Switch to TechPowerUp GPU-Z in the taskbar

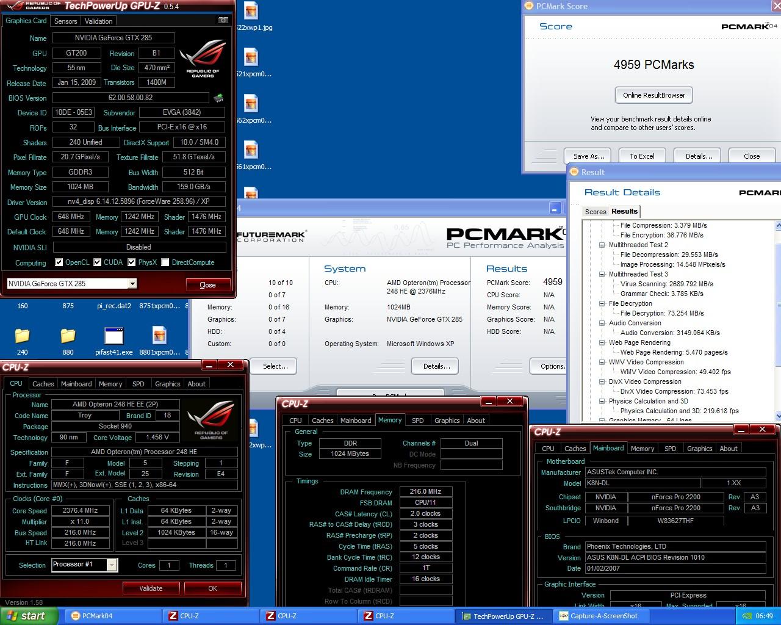(x=503, y=616)
